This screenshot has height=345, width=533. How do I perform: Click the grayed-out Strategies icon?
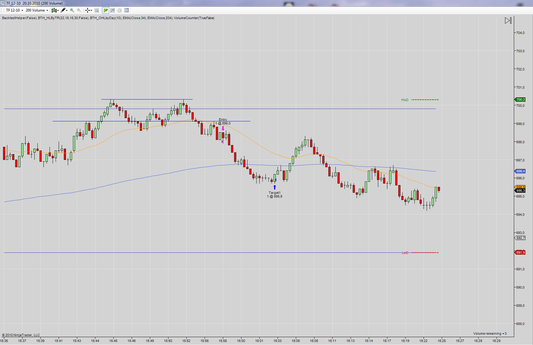[x=119, y=10]
